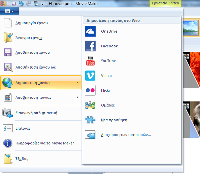Open Αποθήκευση ταινίας menu item

(41, 97)
